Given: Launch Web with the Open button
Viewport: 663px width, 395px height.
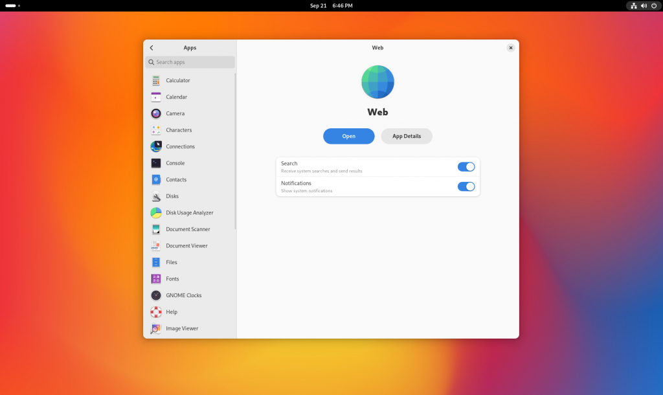Looking at the screenshot, I should tap(348, 136).
